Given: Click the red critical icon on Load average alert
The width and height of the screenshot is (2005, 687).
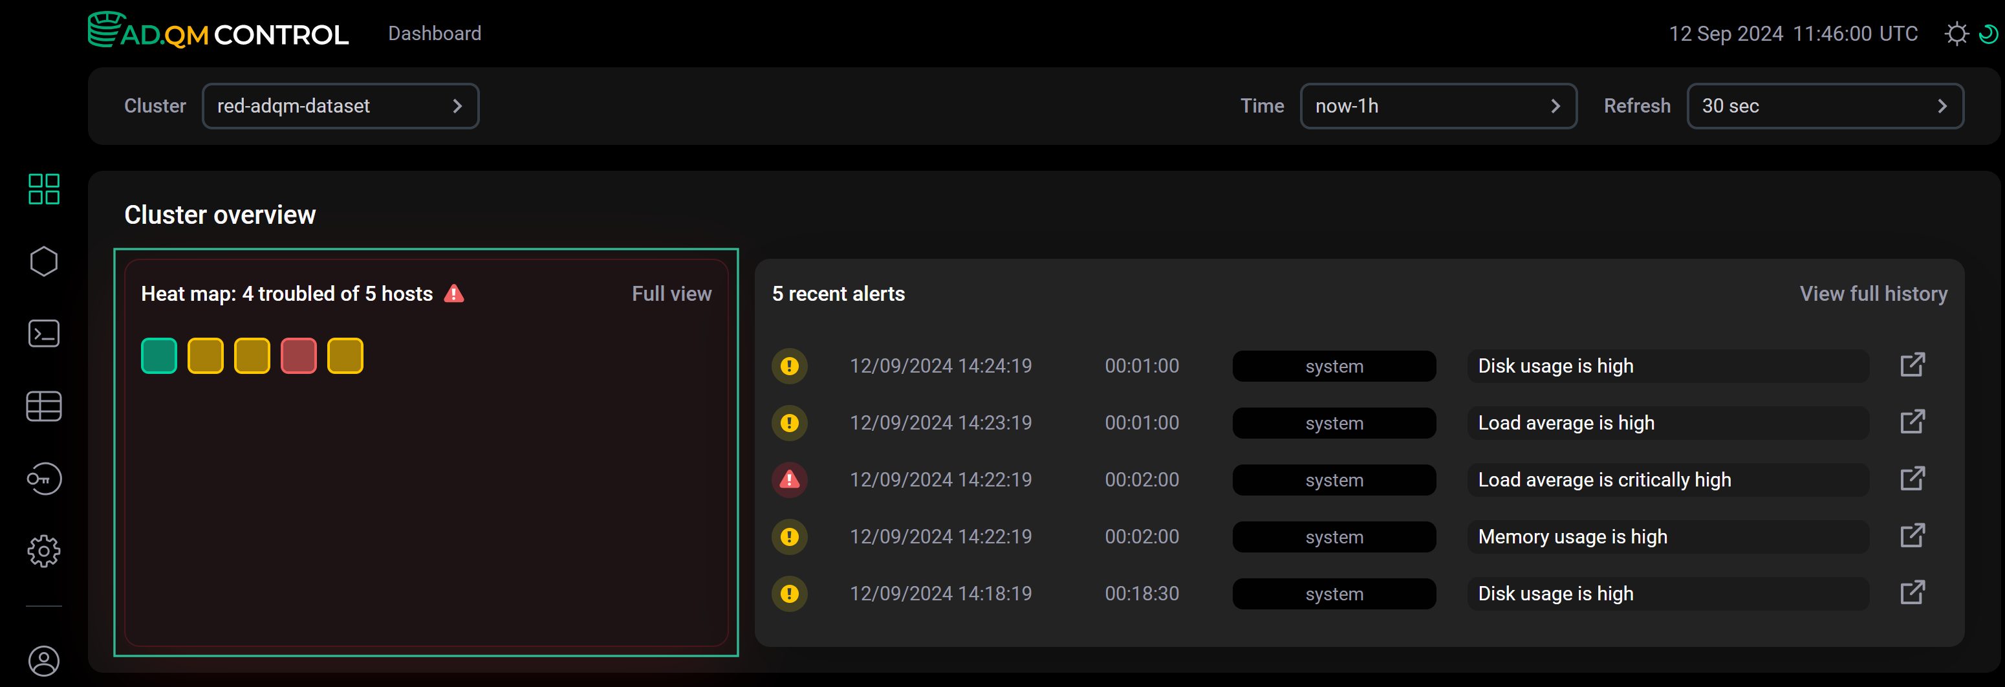Looking at the screenshot, I should [x=789, y=479].
